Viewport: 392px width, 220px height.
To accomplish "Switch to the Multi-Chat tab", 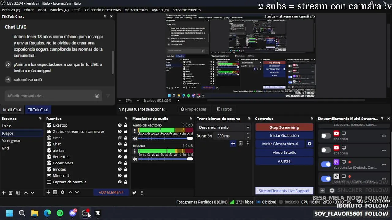I will [x=12, y=110].
